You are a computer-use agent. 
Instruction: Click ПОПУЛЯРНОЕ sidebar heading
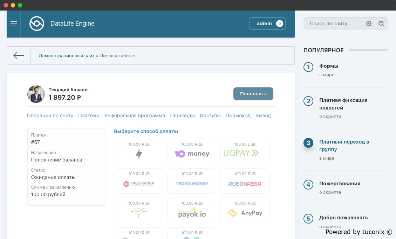323,50
